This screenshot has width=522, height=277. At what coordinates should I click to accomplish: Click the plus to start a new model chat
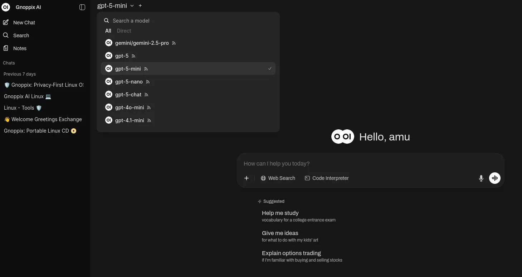(x=140, y=6)
